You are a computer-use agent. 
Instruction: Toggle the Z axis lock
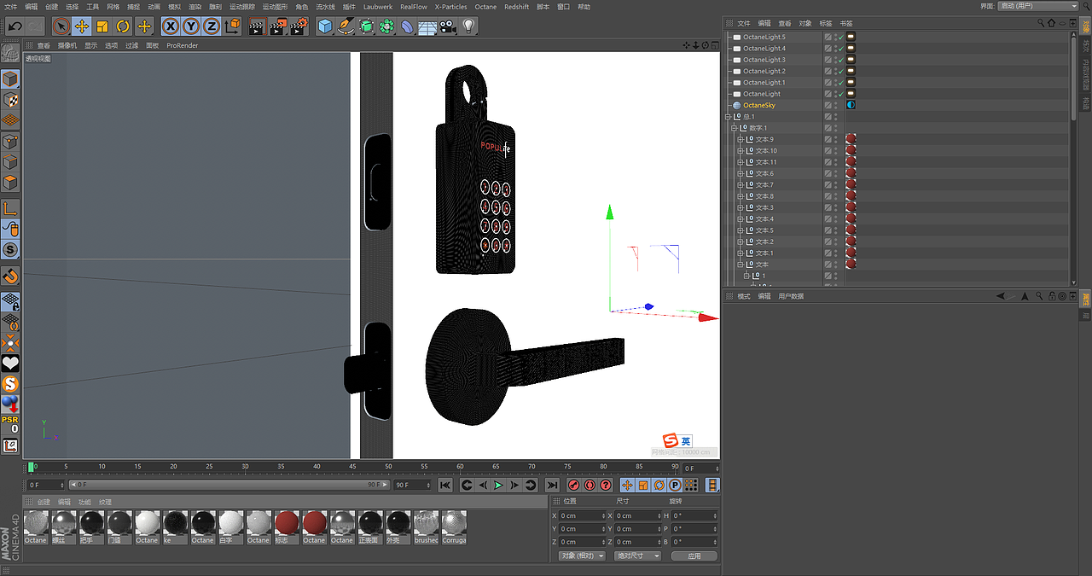(212, 26)
